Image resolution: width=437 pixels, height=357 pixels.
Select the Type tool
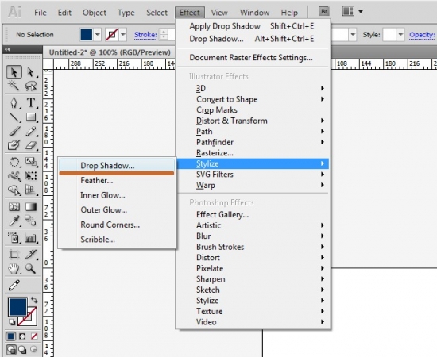click(x=31, y=102)
